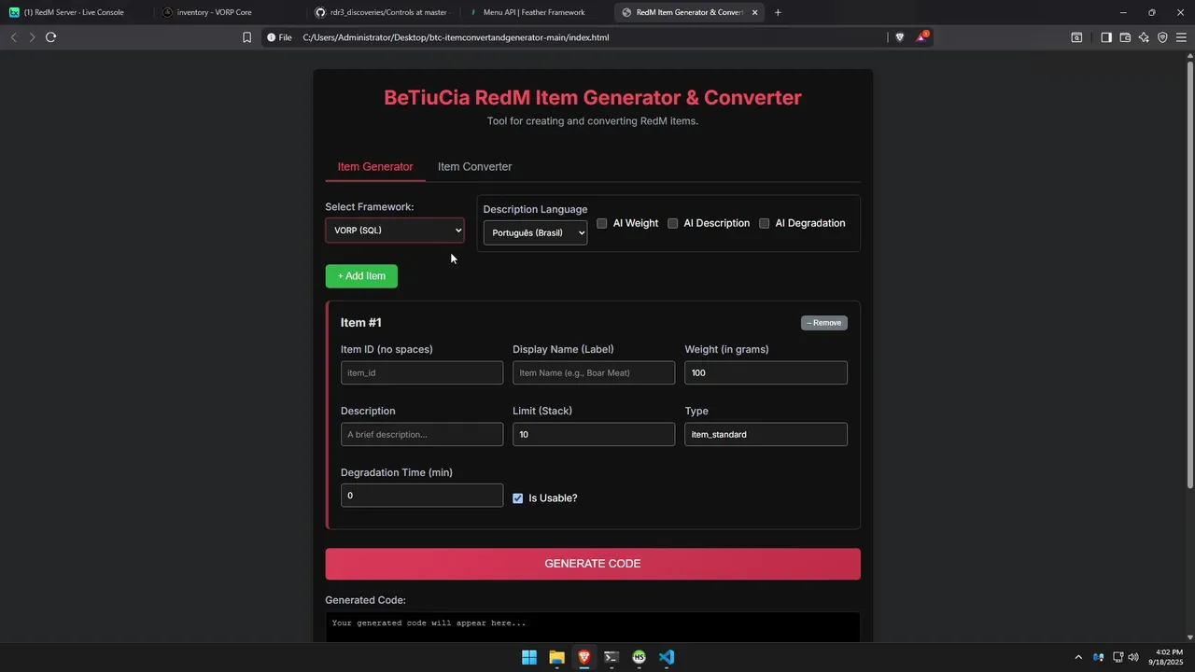Enable AI Weight checkbox

[602, 223]
